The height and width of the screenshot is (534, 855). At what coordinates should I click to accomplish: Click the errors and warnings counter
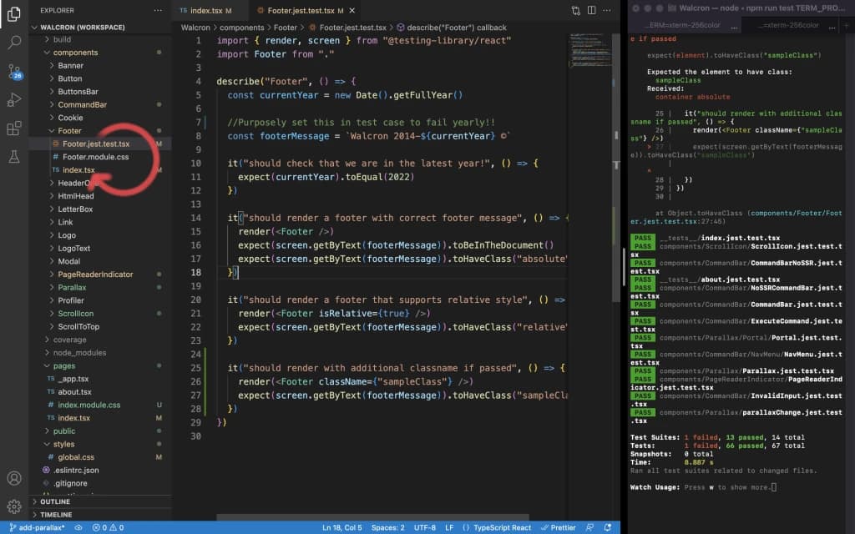pos(108,527)
